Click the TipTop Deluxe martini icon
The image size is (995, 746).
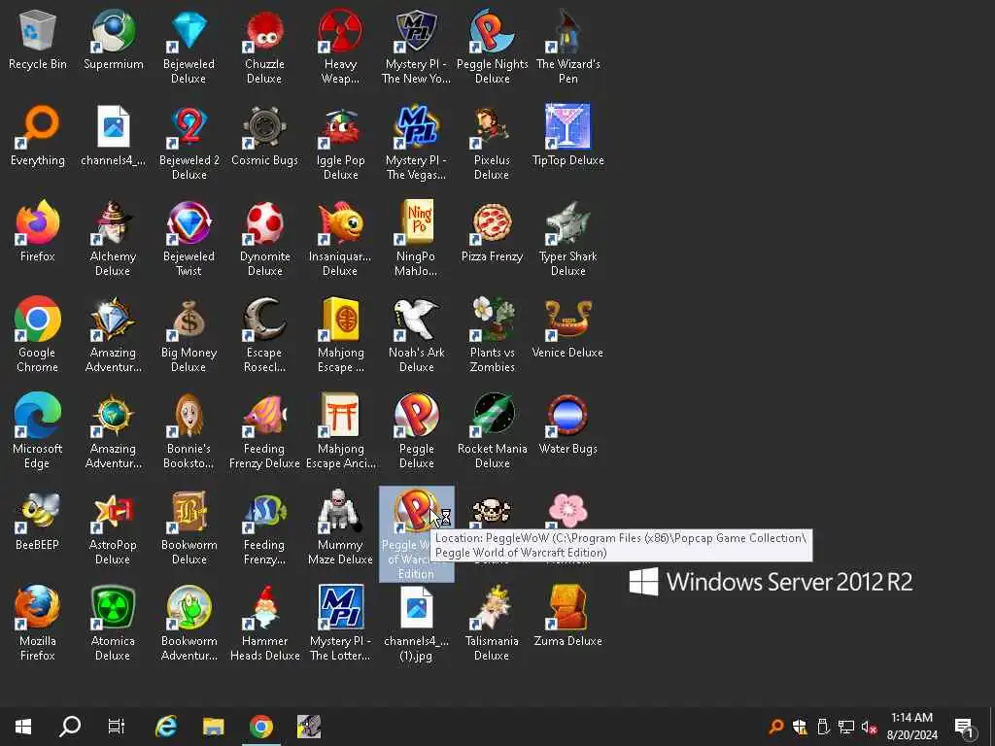tap(567, 127)
